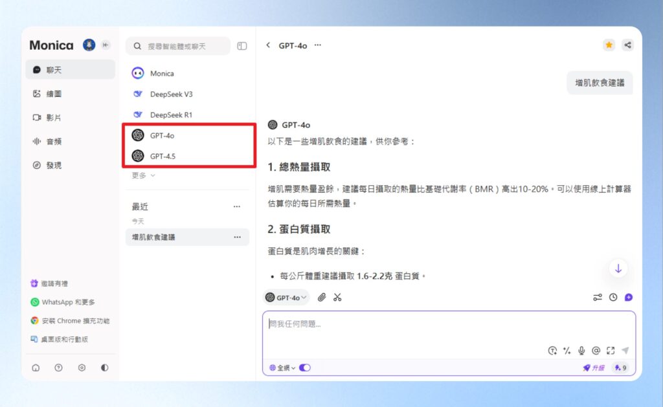
Task: Select GPT-4.5 in the bot list
Action: click(x=188, y=156)
